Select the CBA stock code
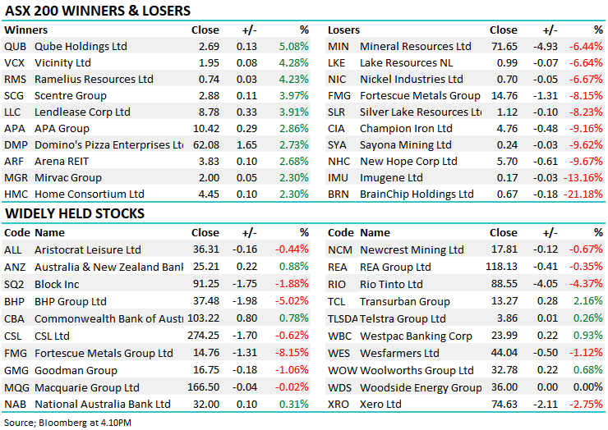608x430 pixels. click(15, 318)
